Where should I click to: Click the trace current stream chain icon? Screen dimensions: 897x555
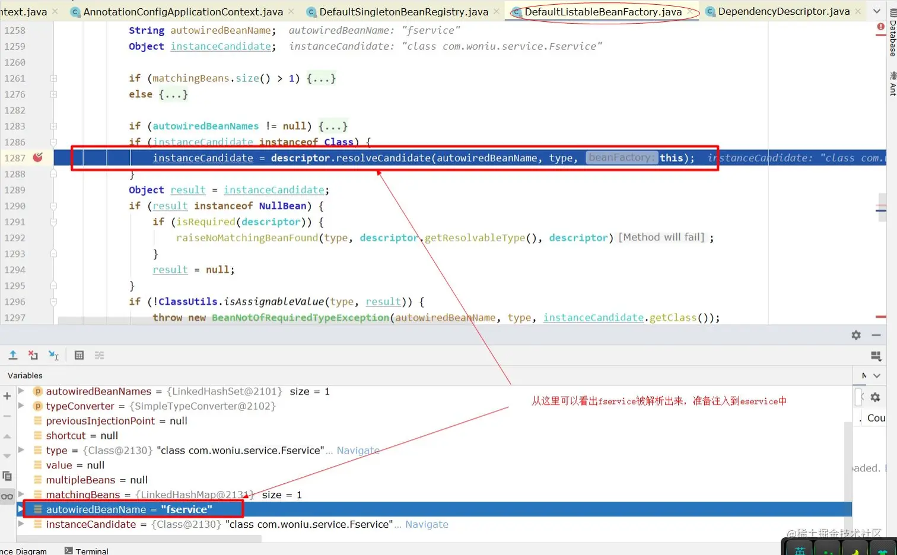[x=99, y=355]
